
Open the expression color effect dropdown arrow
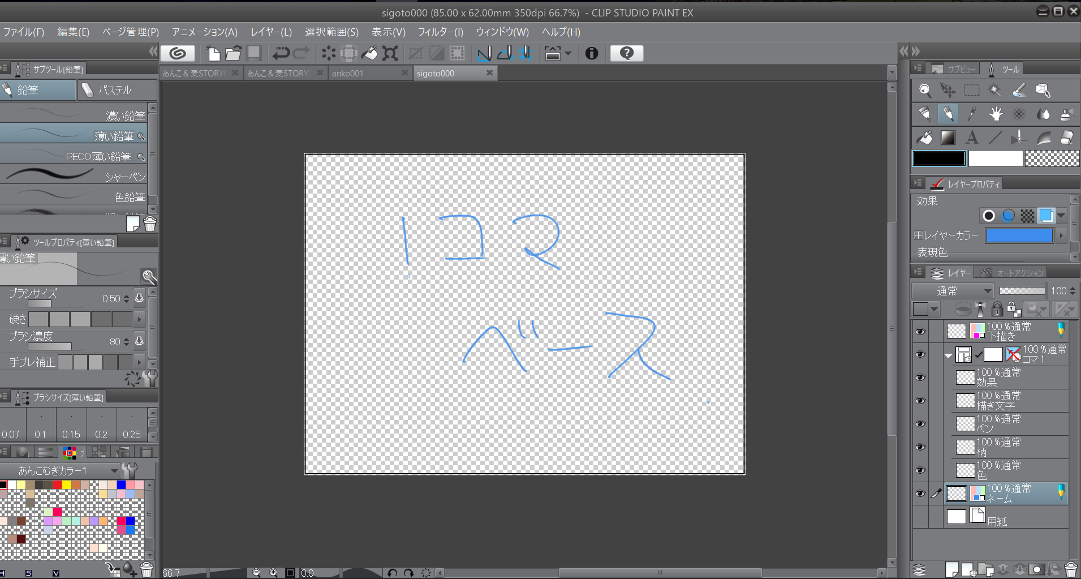(1061, 216)
